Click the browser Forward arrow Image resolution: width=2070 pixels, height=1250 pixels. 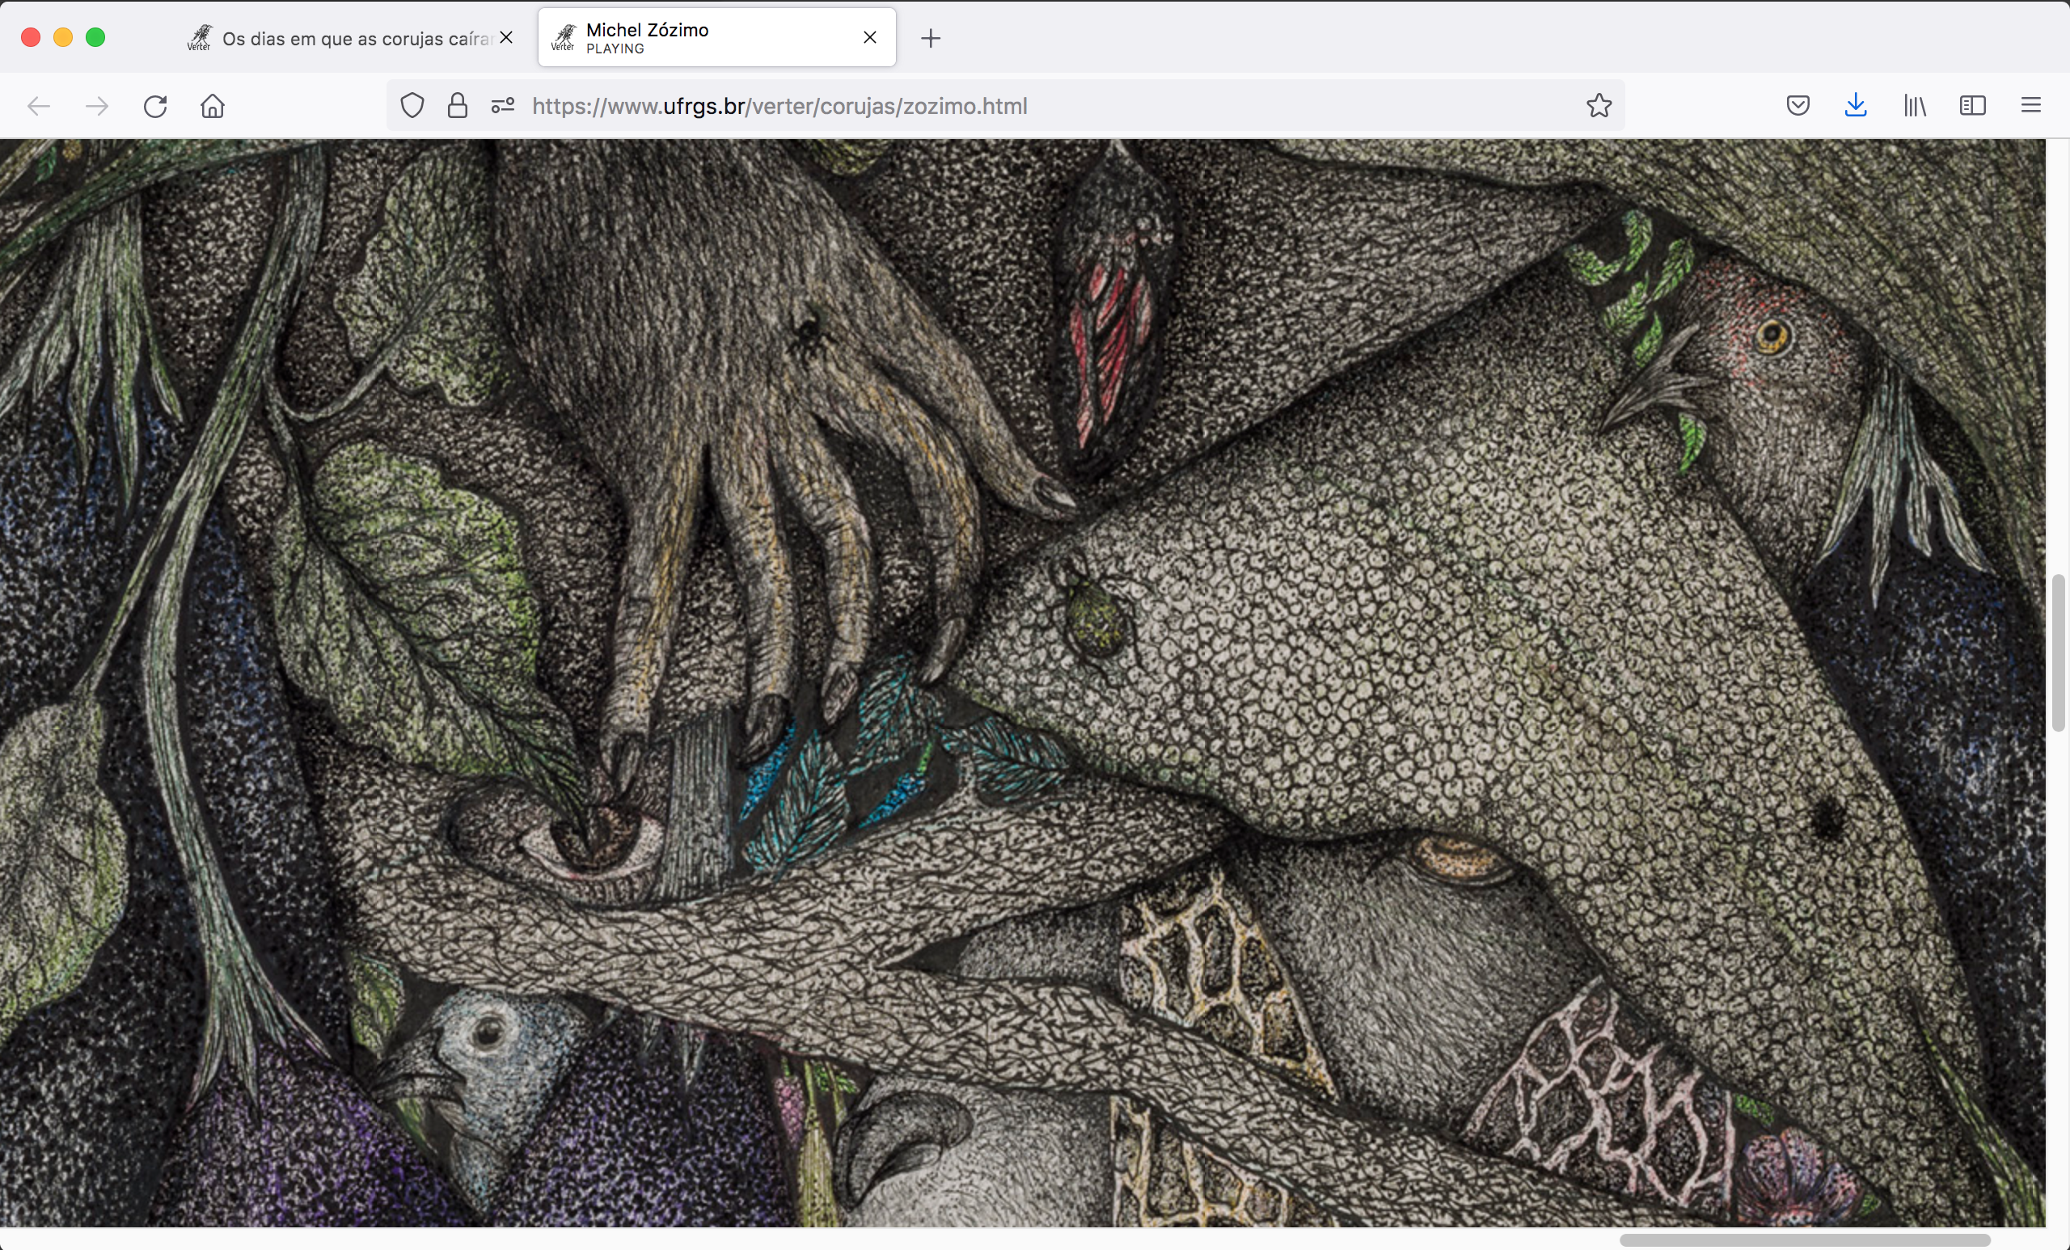96,106
